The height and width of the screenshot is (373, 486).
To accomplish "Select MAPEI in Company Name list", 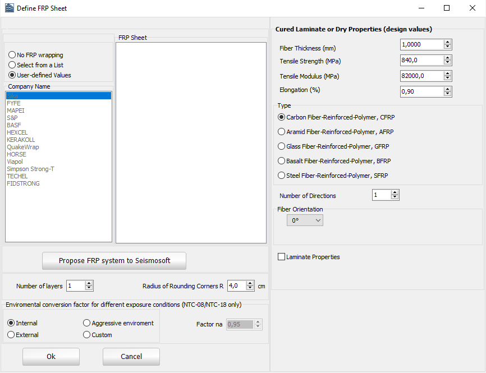I will pos(16,110).
